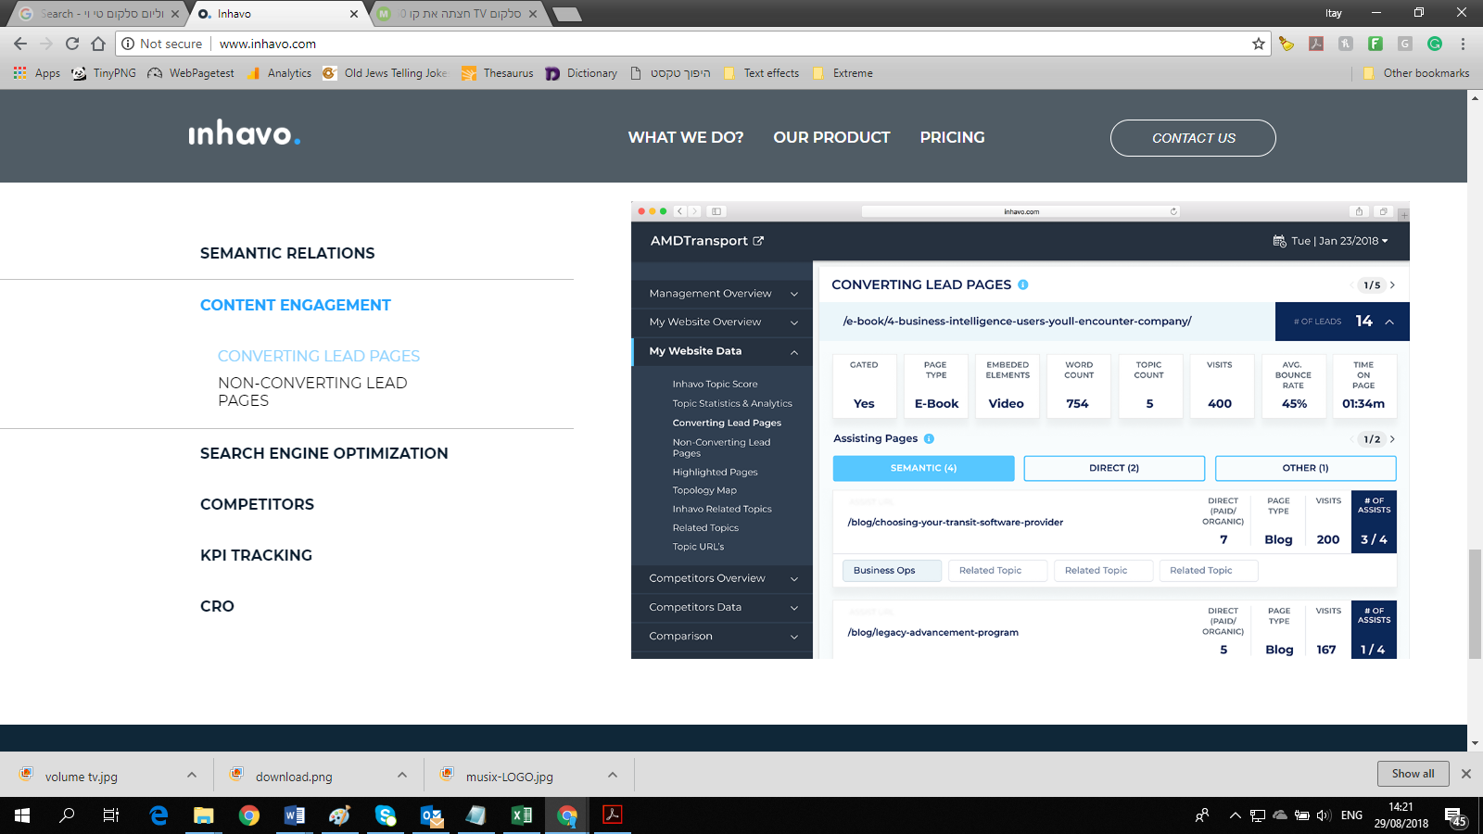Screen dimensions: 1483x834
Task: Open PRICING in navigation
Action: pos(952,137)
